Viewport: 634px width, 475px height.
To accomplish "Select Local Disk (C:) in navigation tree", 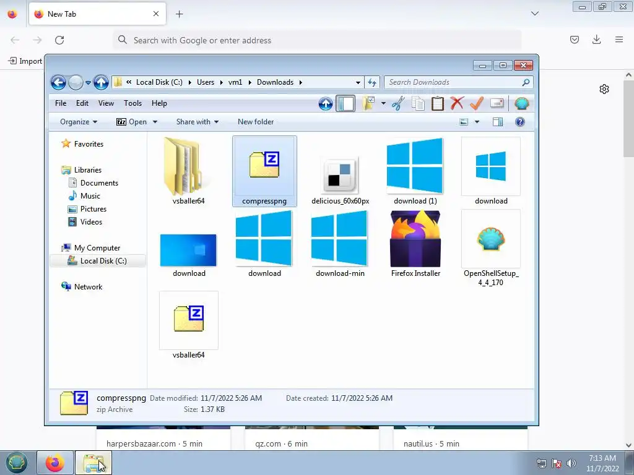I will [x=97, y=261].
